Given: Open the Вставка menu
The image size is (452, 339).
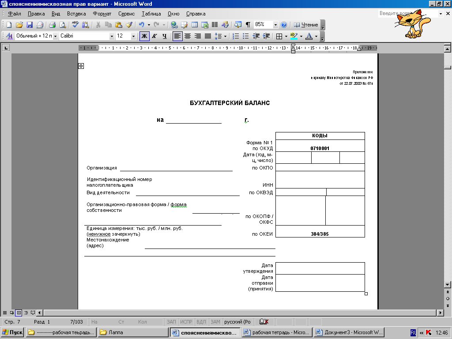Looking at the screenshot, I should click(x=76, y=14).
